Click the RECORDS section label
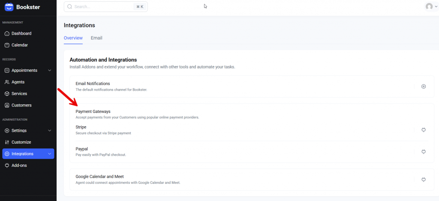 pyautogui.click(x=9, y=59)
